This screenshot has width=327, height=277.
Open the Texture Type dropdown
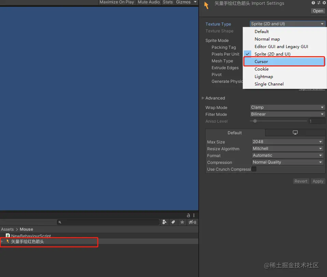point(287,24)
